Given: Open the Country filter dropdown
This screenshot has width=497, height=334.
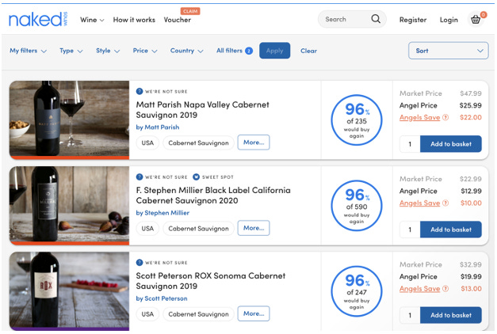Looking at the screenshot, I should [187, 51].
